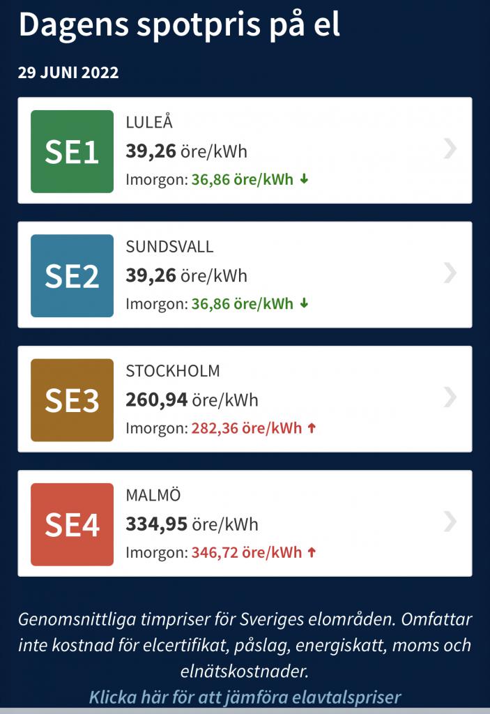Click the brown SE3 area badge
This screenshot has height=714, width=490.
pos(72,400)
